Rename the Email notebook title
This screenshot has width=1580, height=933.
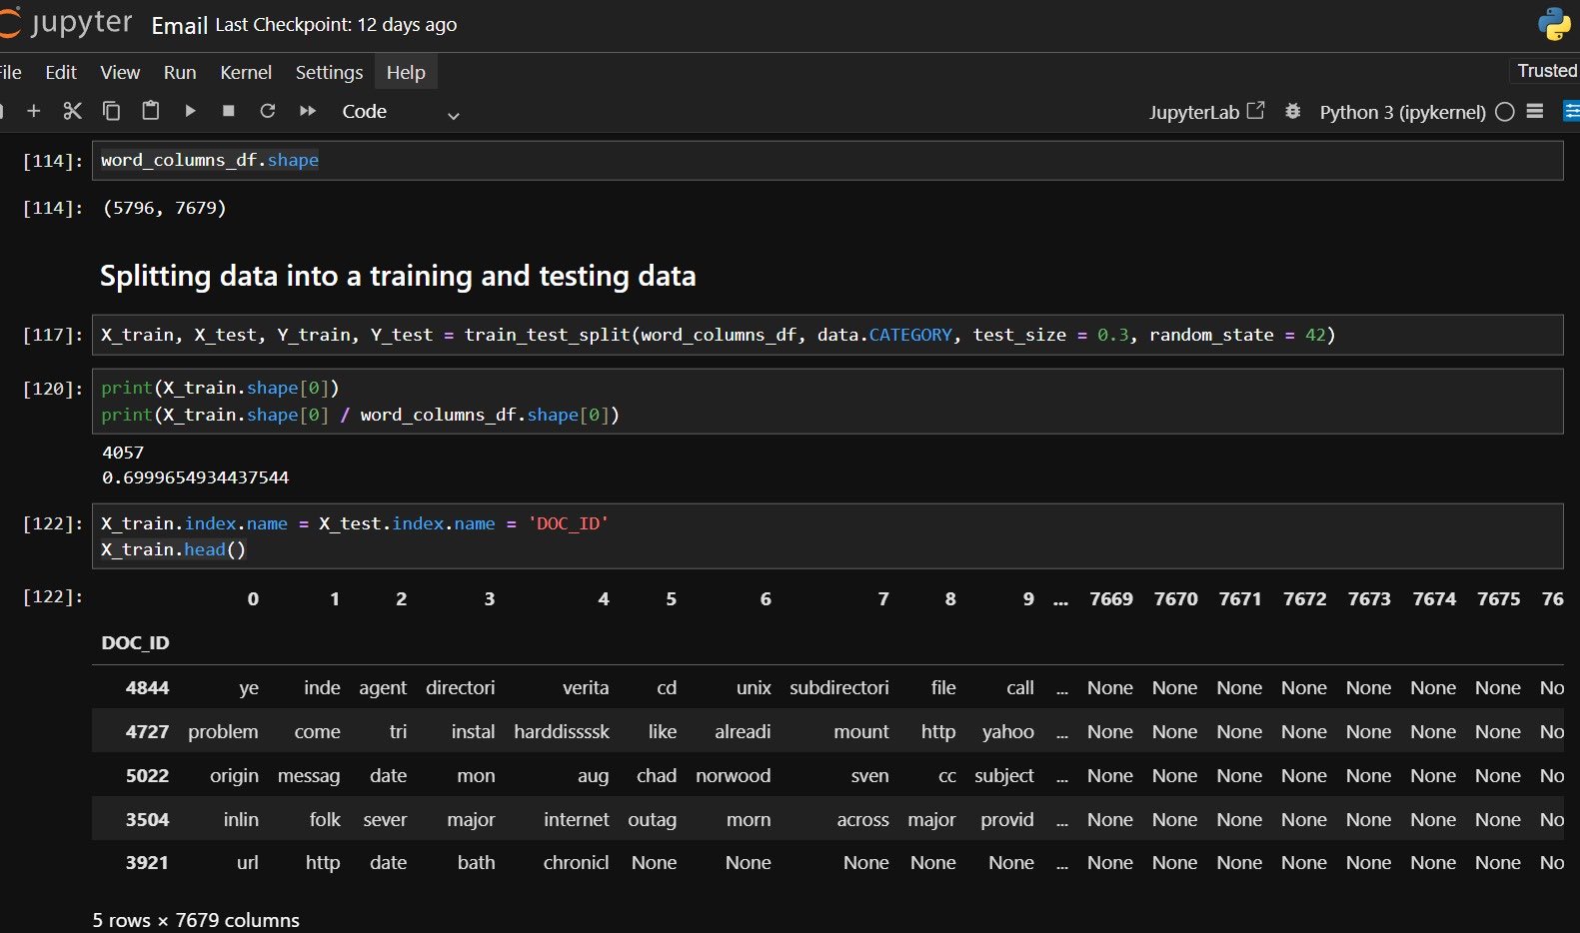pos(179,26)
